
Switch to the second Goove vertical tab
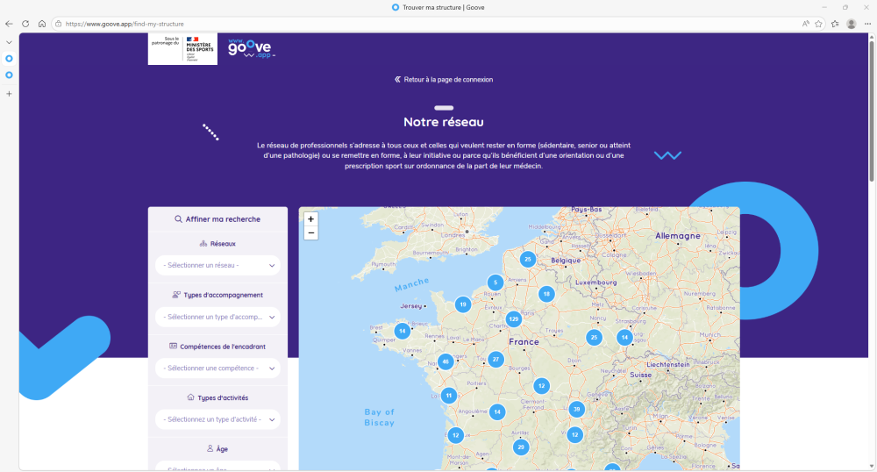click(x=9, y=75)
